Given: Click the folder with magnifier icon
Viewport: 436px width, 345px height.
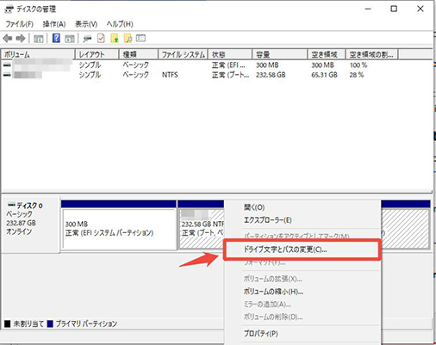Looking at the screenshot, I should (x=128, y=38).
